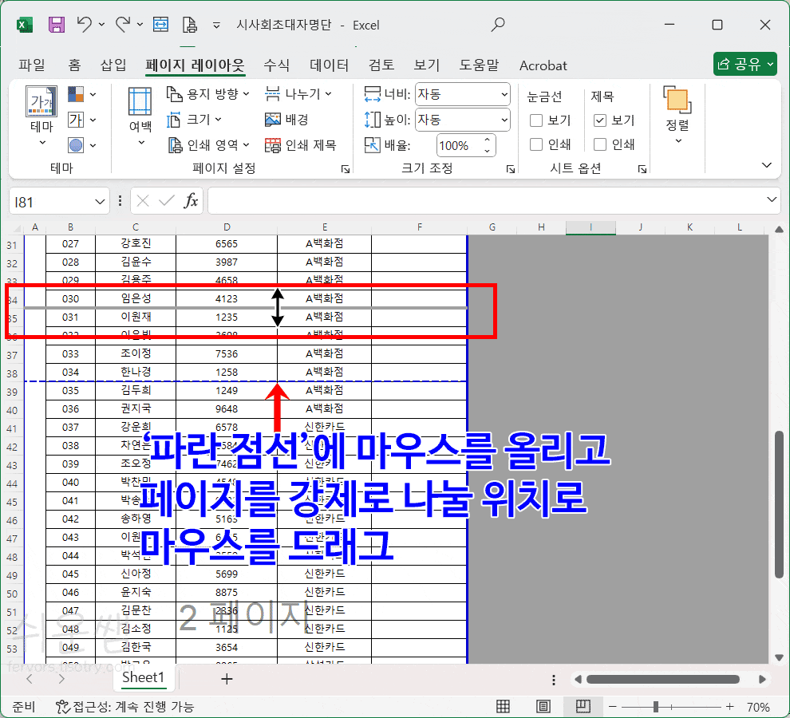Enable 제목 인쇄 headings print checkbox
The image size is (790, 718).
599,144
